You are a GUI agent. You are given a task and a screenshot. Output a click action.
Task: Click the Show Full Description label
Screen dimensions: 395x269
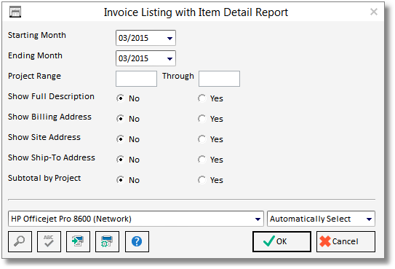tap(51, 96)
